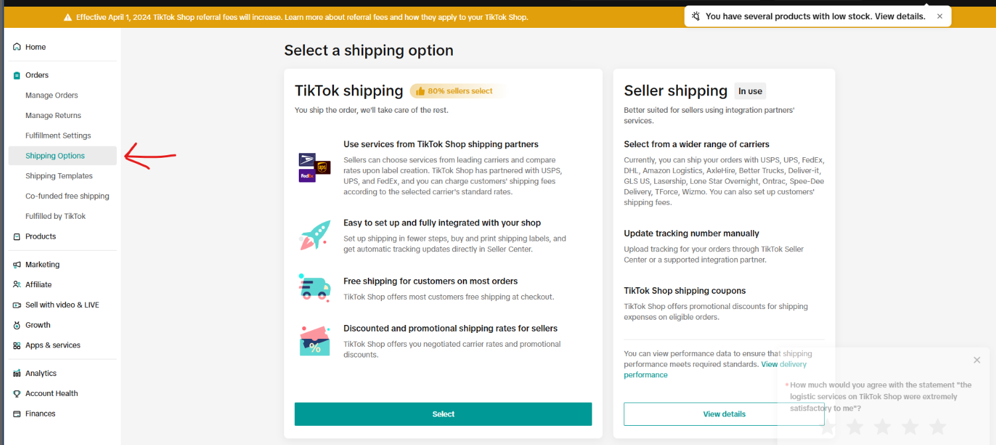Click the Analytics chart icon
This screenshot has width=996, height=445.
15,373
